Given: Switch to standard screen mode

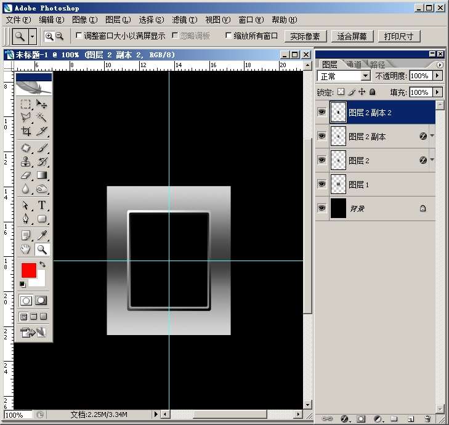Looking at the screenshot, I should [24, 317].
